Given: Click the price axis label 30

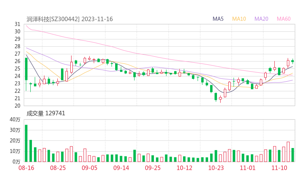Looking at the screenshot, I should (x=17, y=31).
